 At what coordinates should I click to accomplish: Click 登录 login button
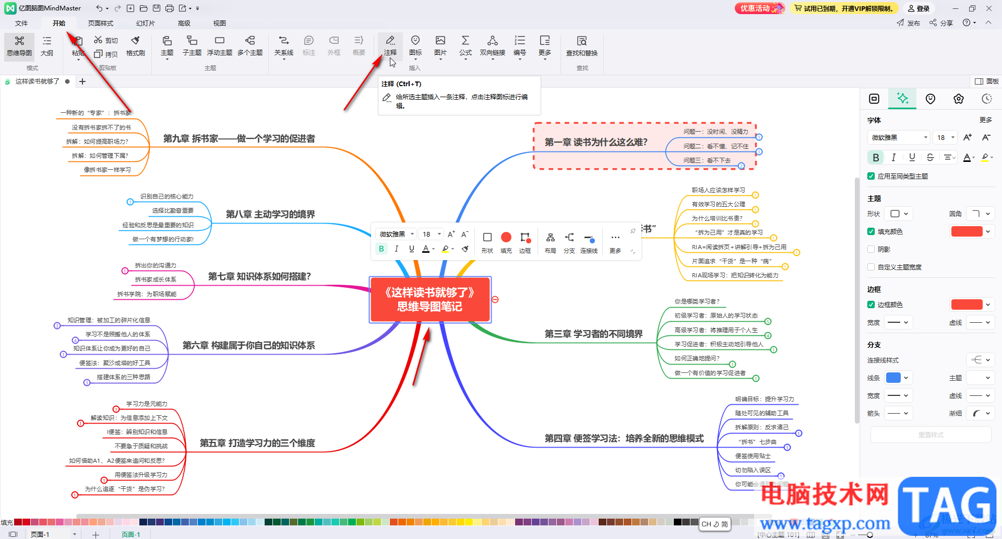pos(919,8)
